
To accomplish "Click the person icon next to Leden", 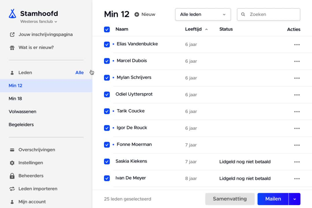I will coord(12,73).
